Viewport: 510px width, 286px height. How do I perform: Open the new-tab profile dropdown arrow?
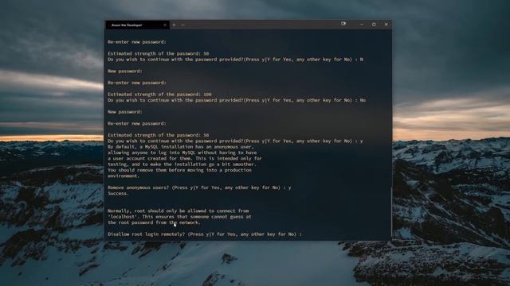(x=182, y=25)
